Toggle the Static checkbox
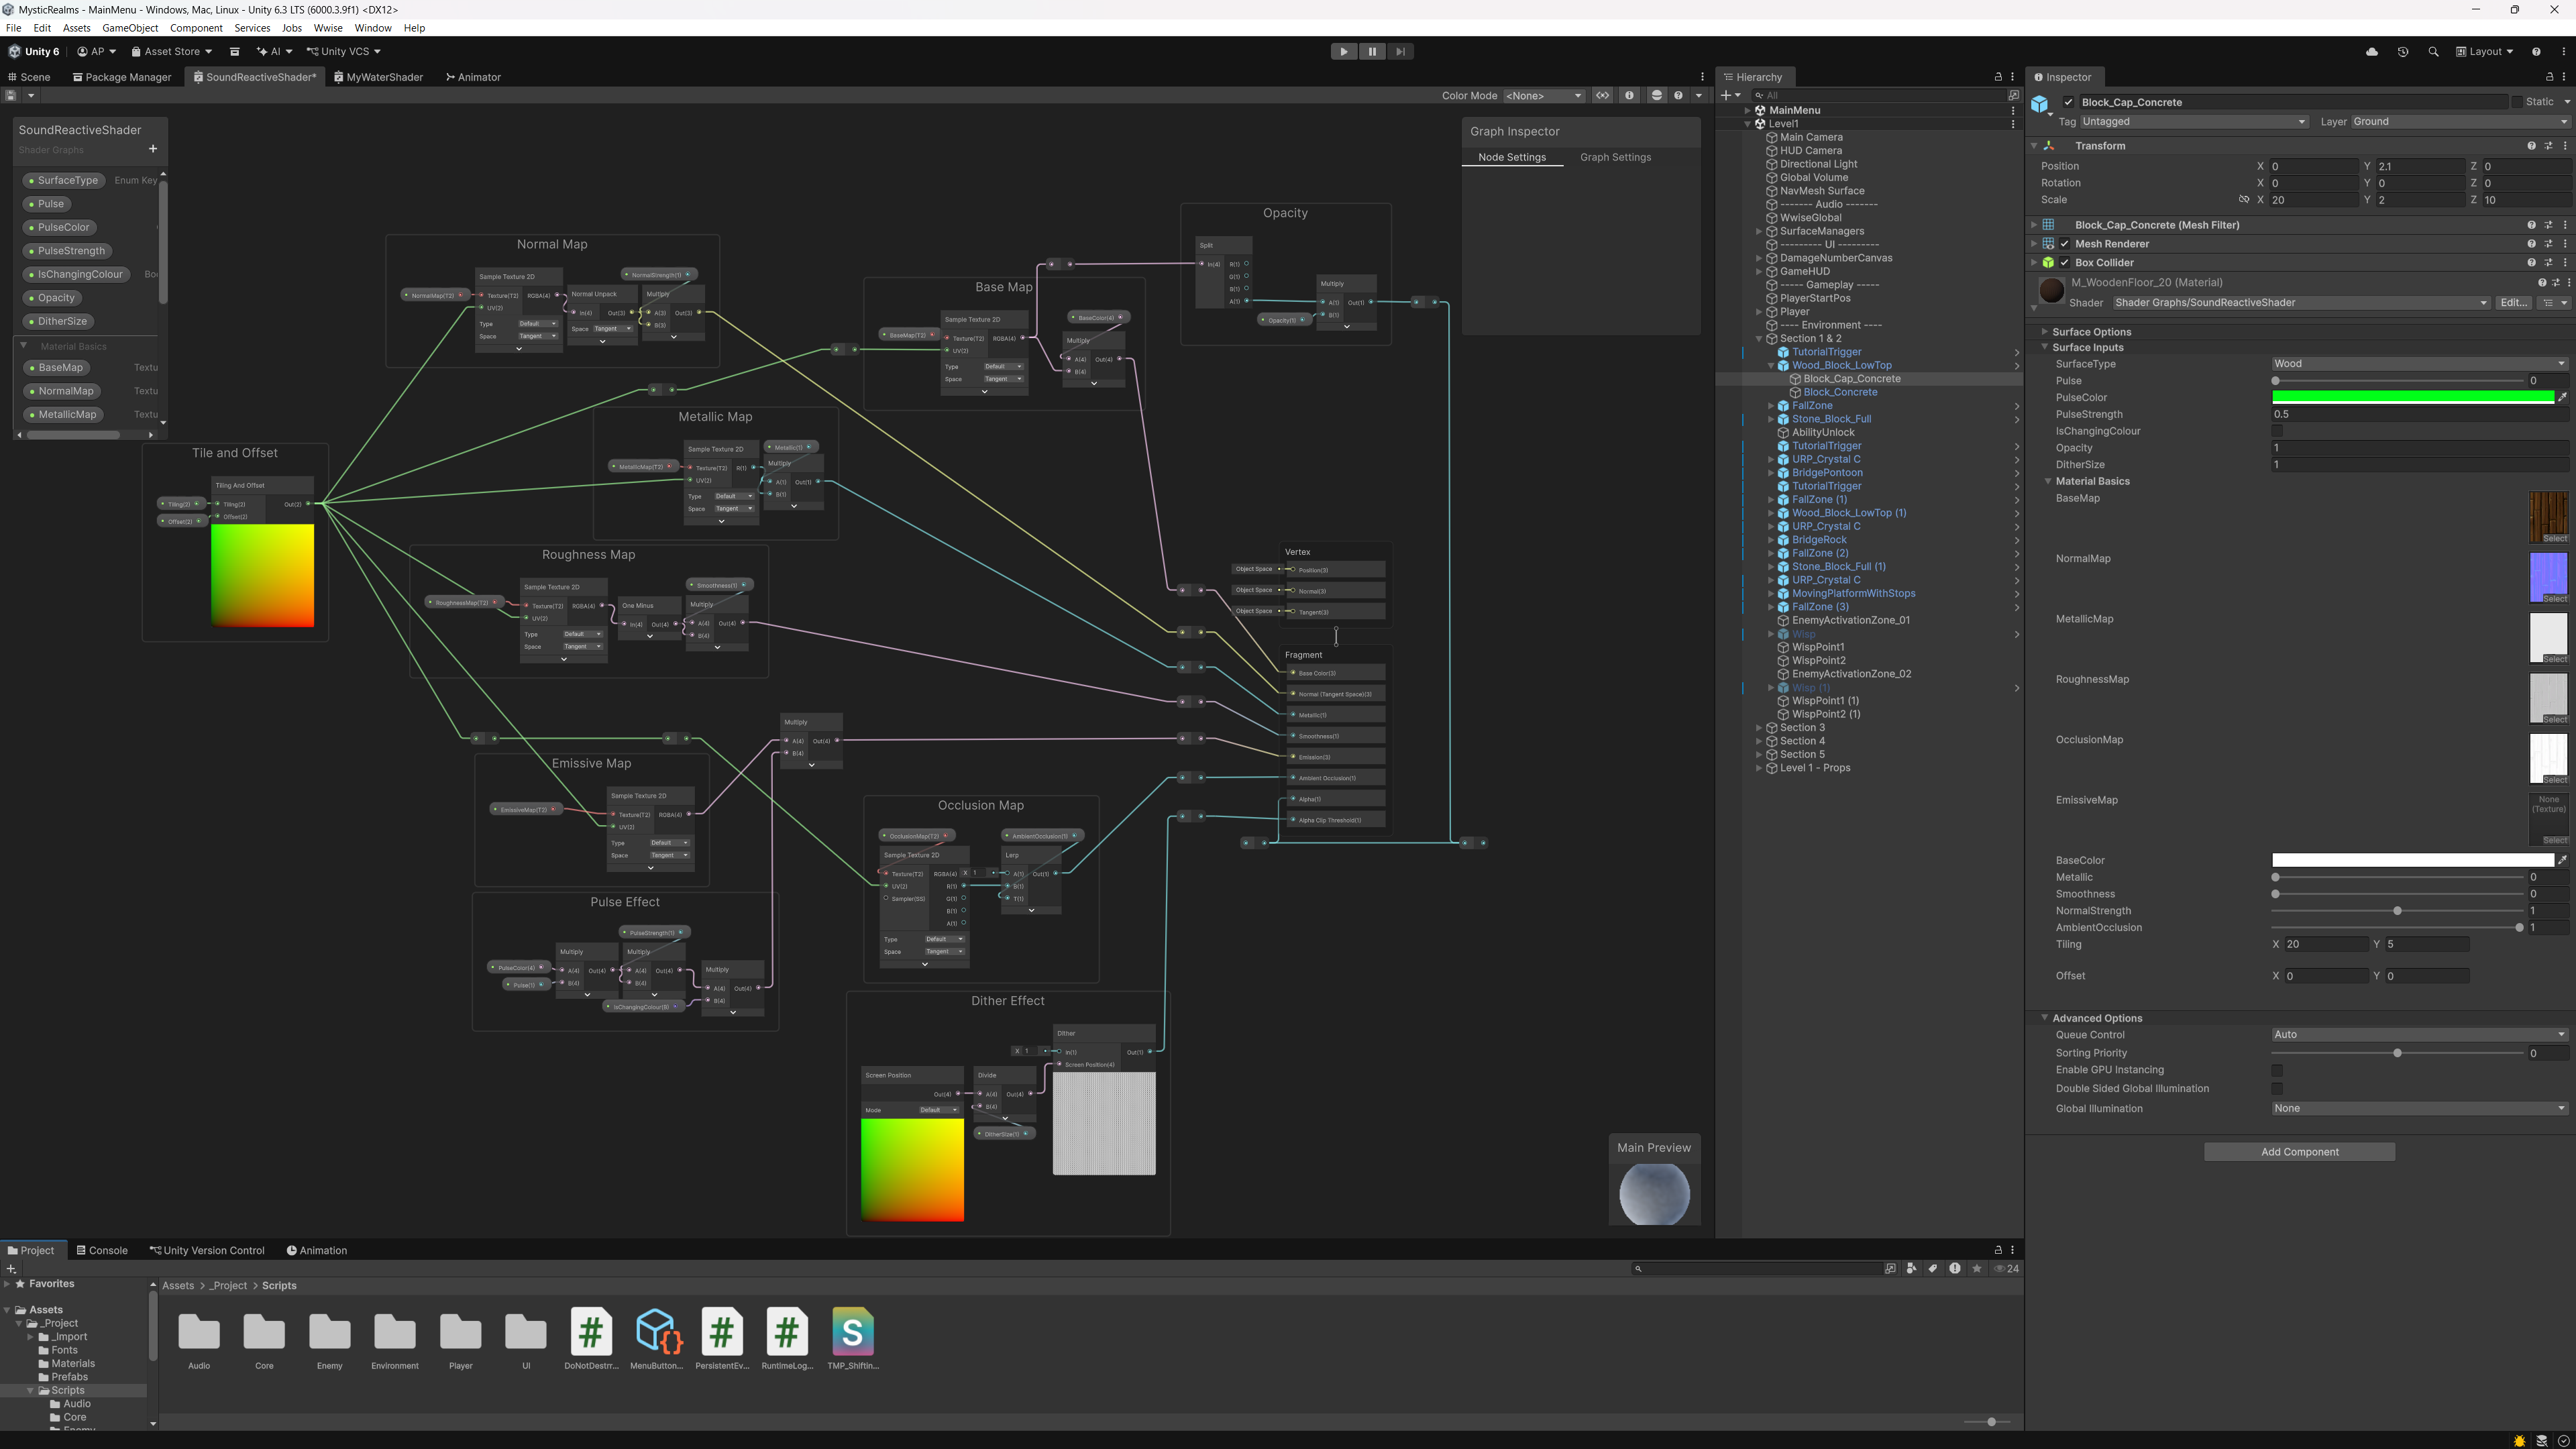 (2516, 102)
